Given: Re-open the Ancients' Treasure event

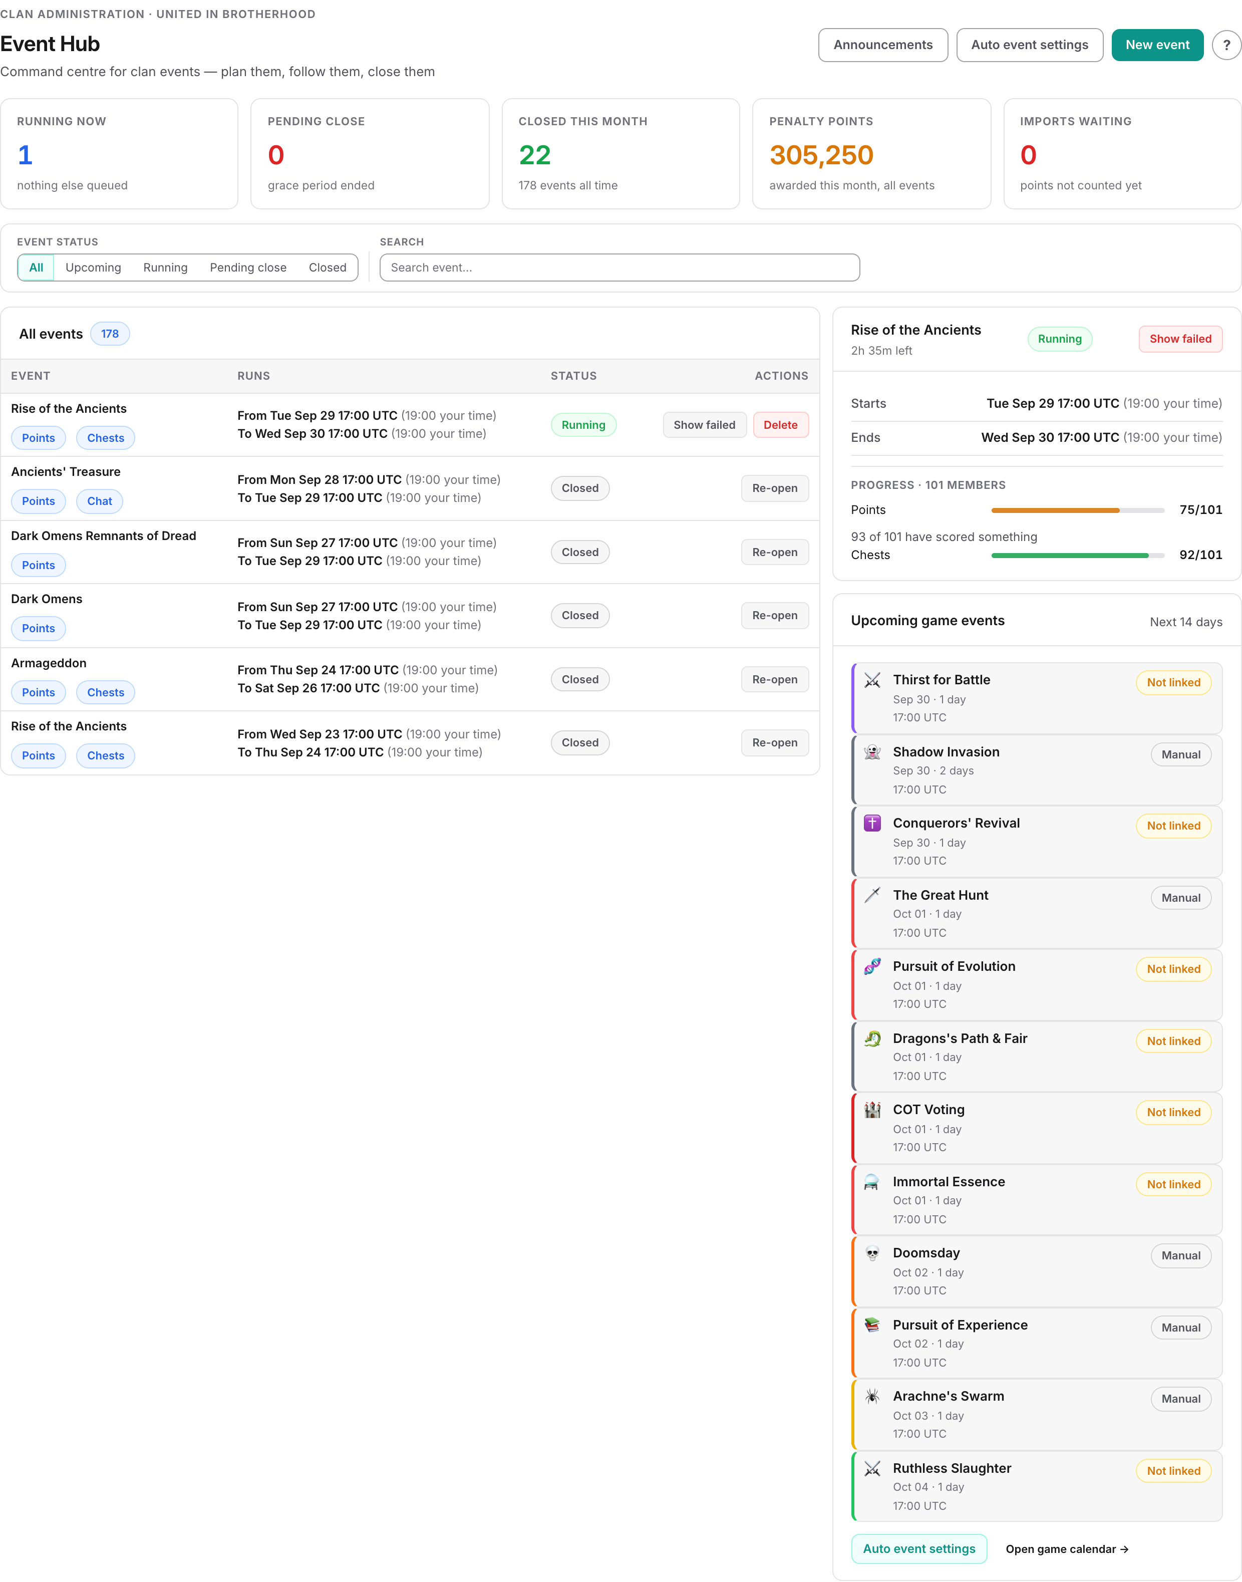Looking at the screenshot, I should (x=774, y=488).
